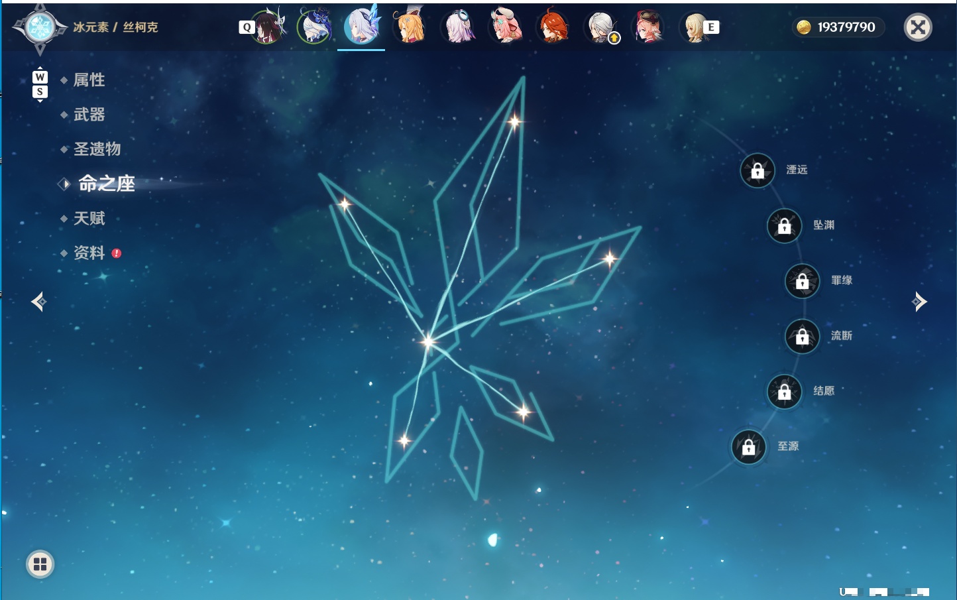Viewport: 957px width, 600px height.
Task: Click the Mora coin balance 19379790
Action: coord(838,27)
